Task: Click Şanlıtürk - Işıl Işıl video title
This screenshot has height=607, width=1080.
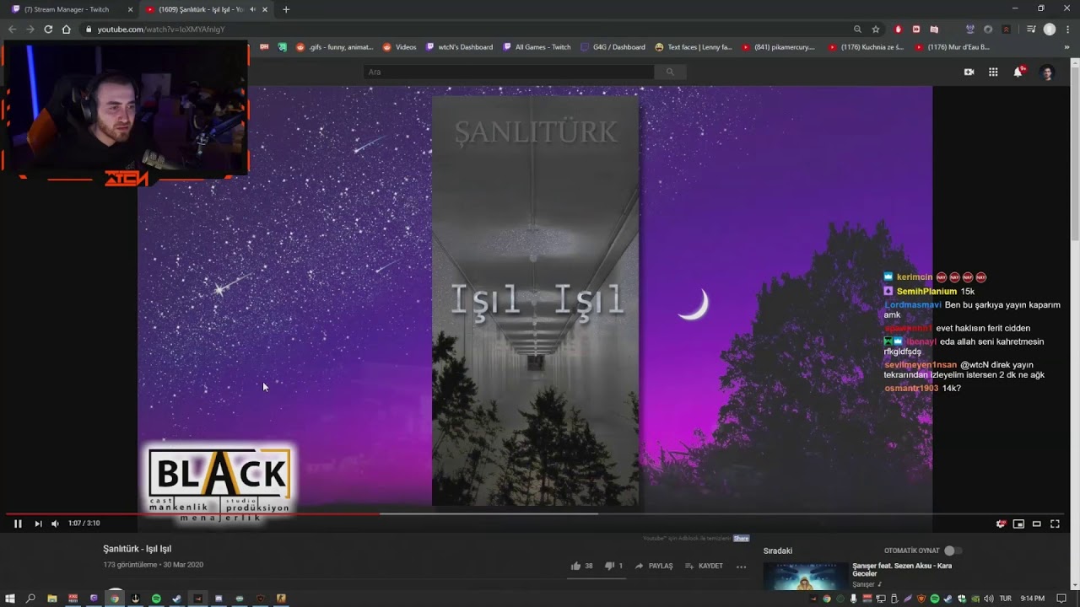Action: click(138, 549)
